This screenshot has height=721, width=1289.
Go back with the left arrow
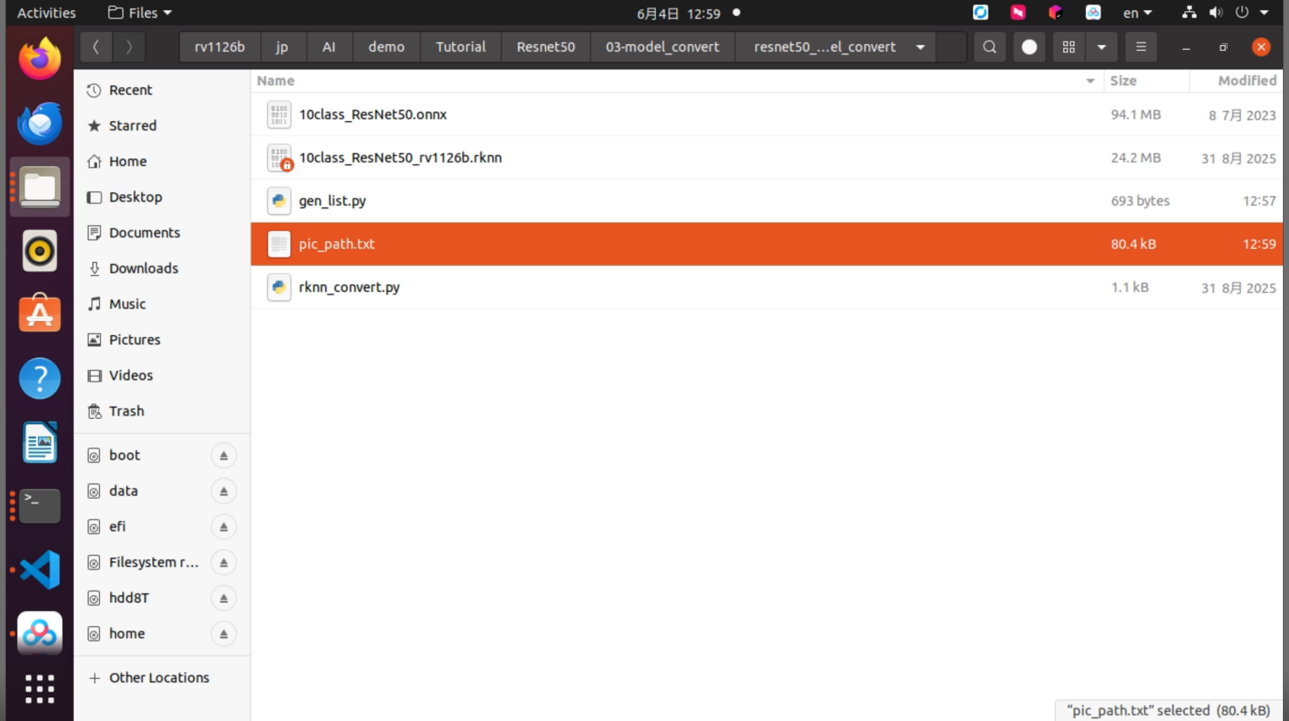(x=96, y=47)
